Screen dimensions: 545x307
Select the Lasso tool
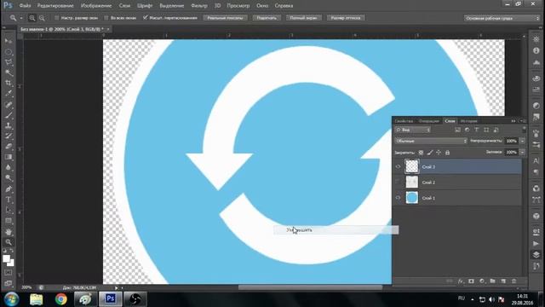click(x=9, y=62)
